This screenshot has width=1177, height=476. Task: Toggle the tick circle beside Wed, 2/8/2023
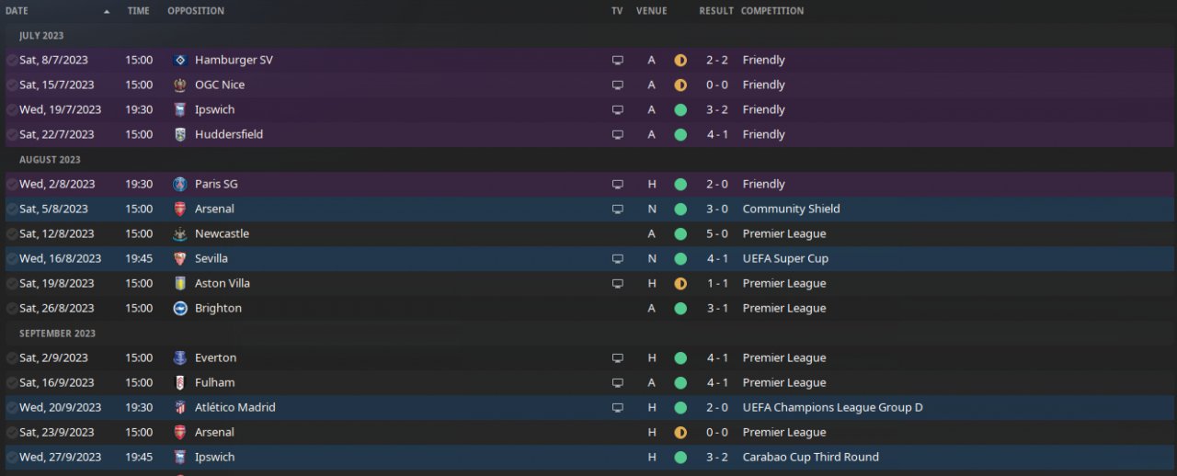(12, 185)
